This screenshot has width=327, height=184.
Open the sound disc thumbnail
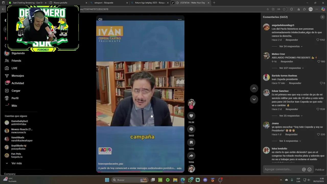(x=191, y=169)
